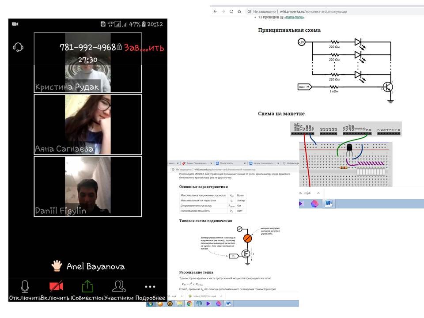This screenshot has width=424, height=318.
Task: Expand the InShot mp4 download chevron
Action: tap(221, 296)
